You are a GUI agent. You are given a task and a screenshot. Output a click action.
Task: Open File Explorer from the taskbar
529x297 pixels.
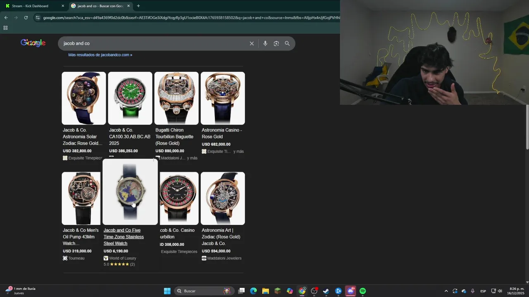click(x=265, y=291)
